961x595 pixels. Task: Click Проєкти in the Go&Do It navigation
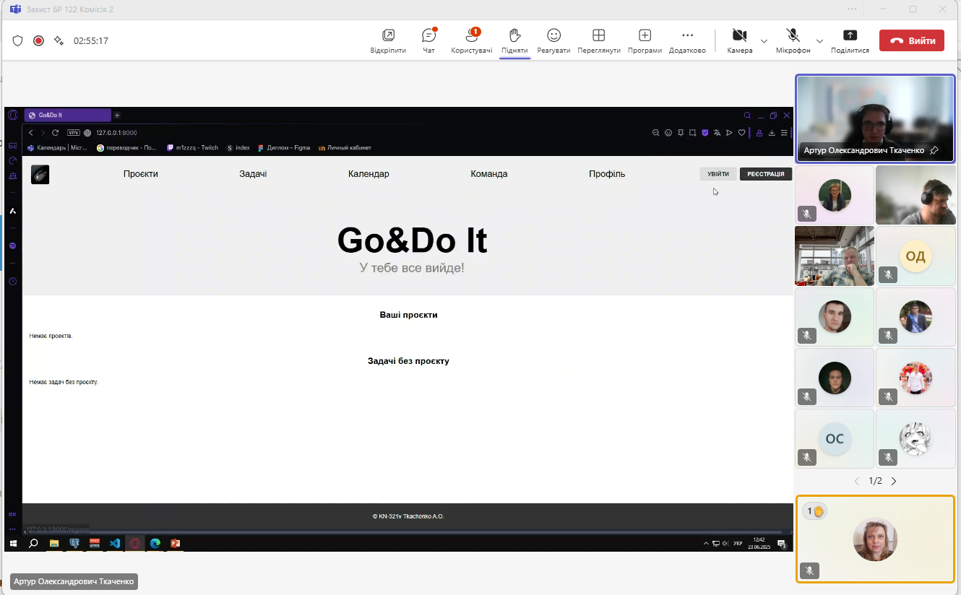(140, 174)
